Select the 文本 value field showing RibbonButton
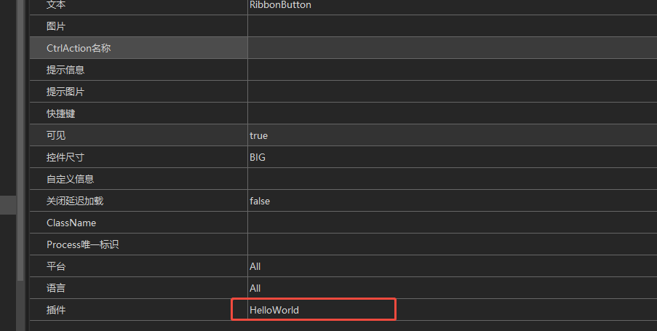Screen dimensions: 657x331 pyautogui.click(x=453, y=6)
